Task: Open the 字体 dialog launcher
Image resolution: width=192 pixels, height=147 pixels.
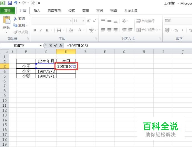Action: point(96,39)
